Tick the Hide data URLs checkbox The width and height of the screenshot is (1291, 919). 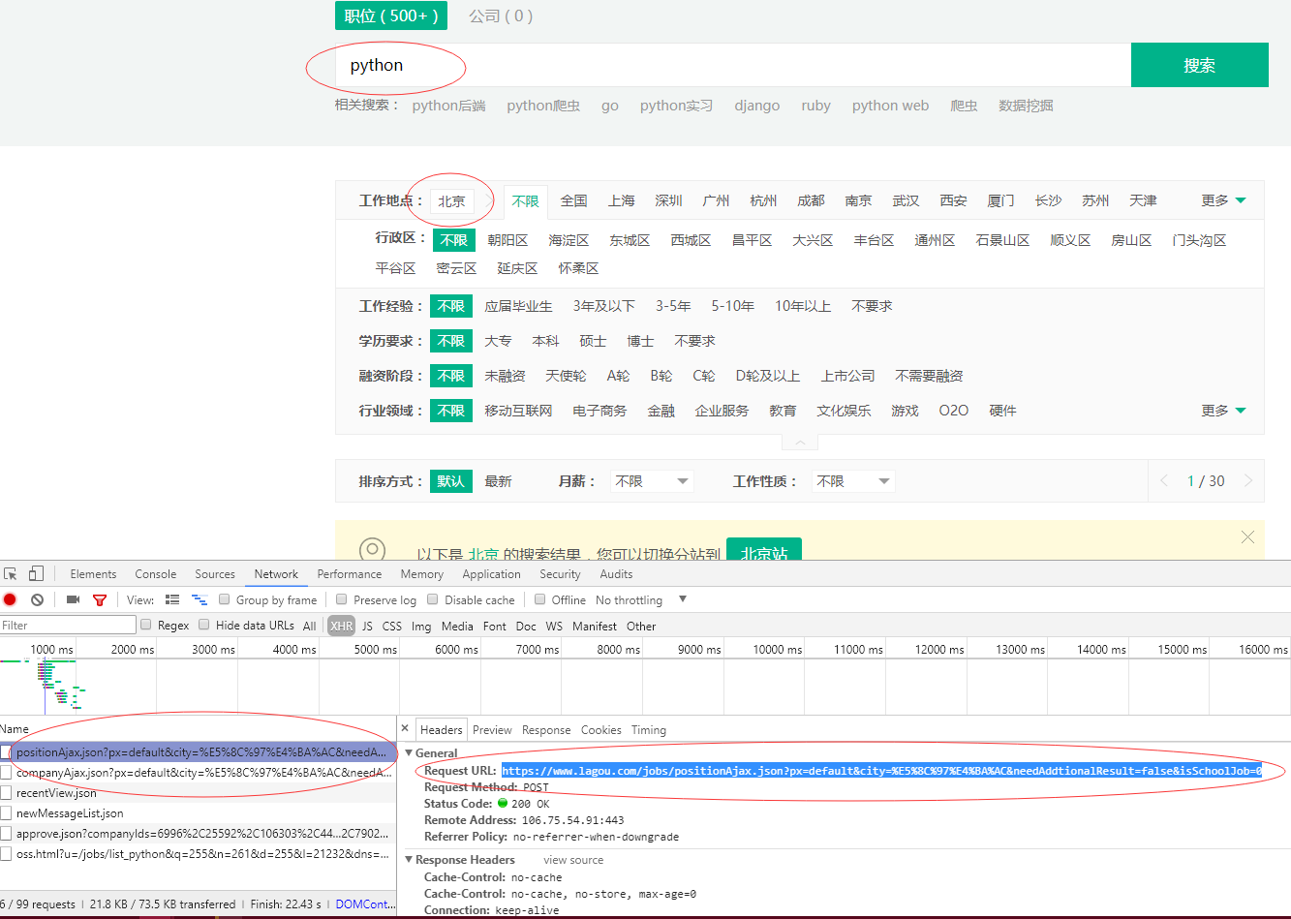203,625
